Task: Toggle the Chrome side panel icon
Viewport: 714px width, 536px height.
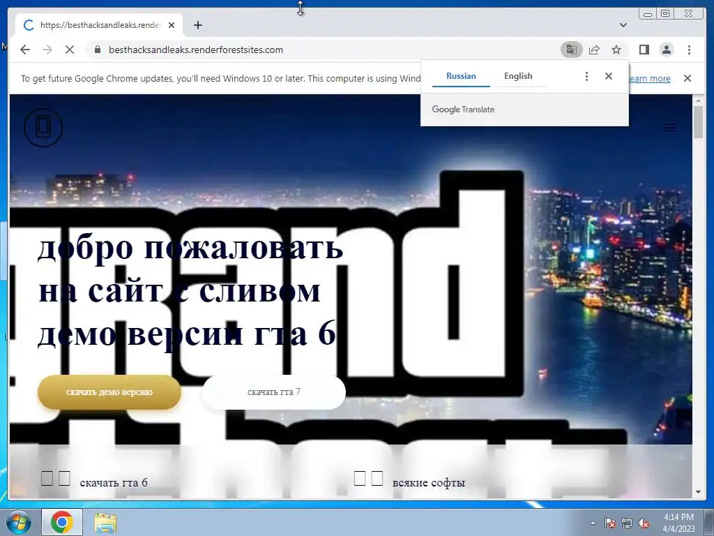Action: 644,50
